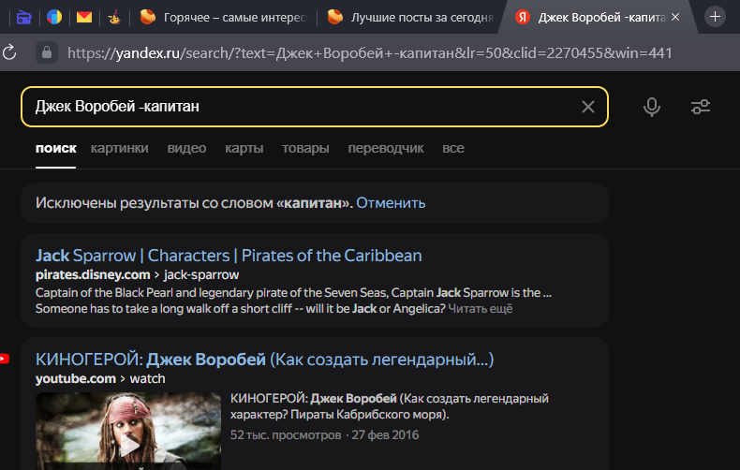Play the Jack Sparrow video thumbnail
Image resolution: width=740 pixels, height=470 pixels.
pyautogui.click(x=128, y=431)
